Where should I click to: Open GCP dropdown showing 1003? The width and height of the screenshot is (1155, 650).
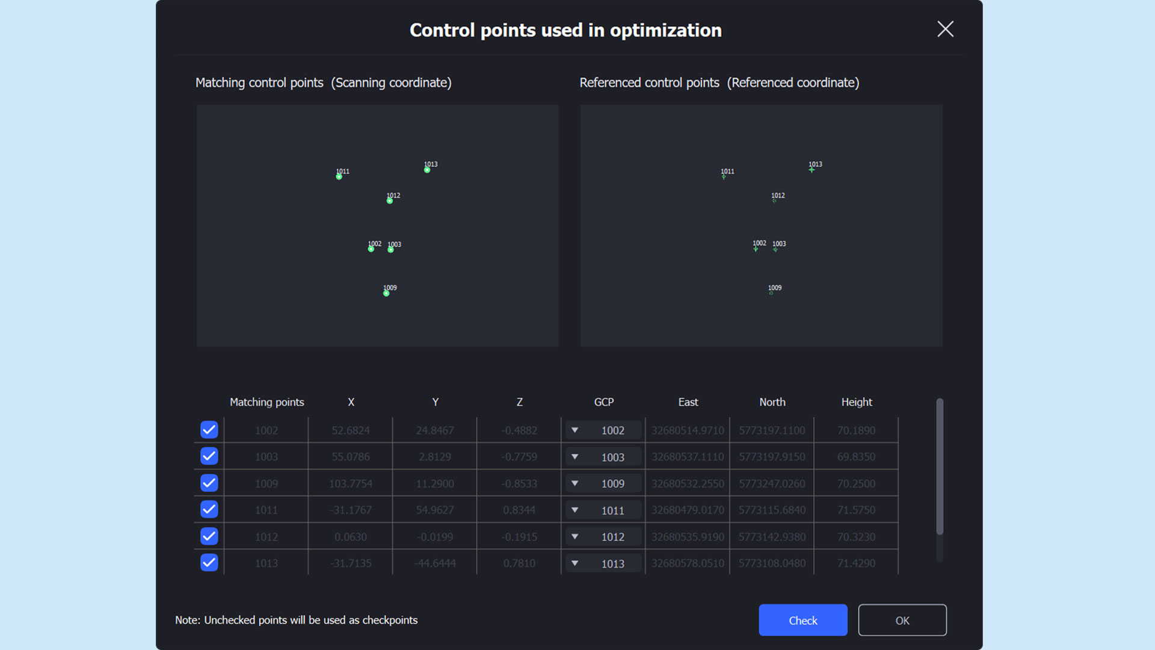pyautogui.click(x=603, y=457)
